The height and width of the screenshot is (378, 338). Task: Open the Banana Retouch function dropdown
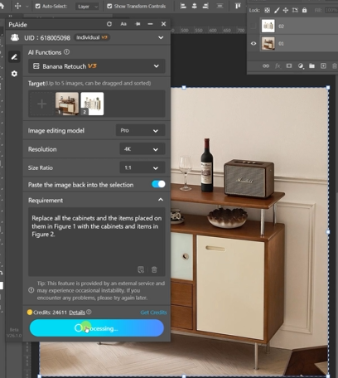click(x=97, y=66)
